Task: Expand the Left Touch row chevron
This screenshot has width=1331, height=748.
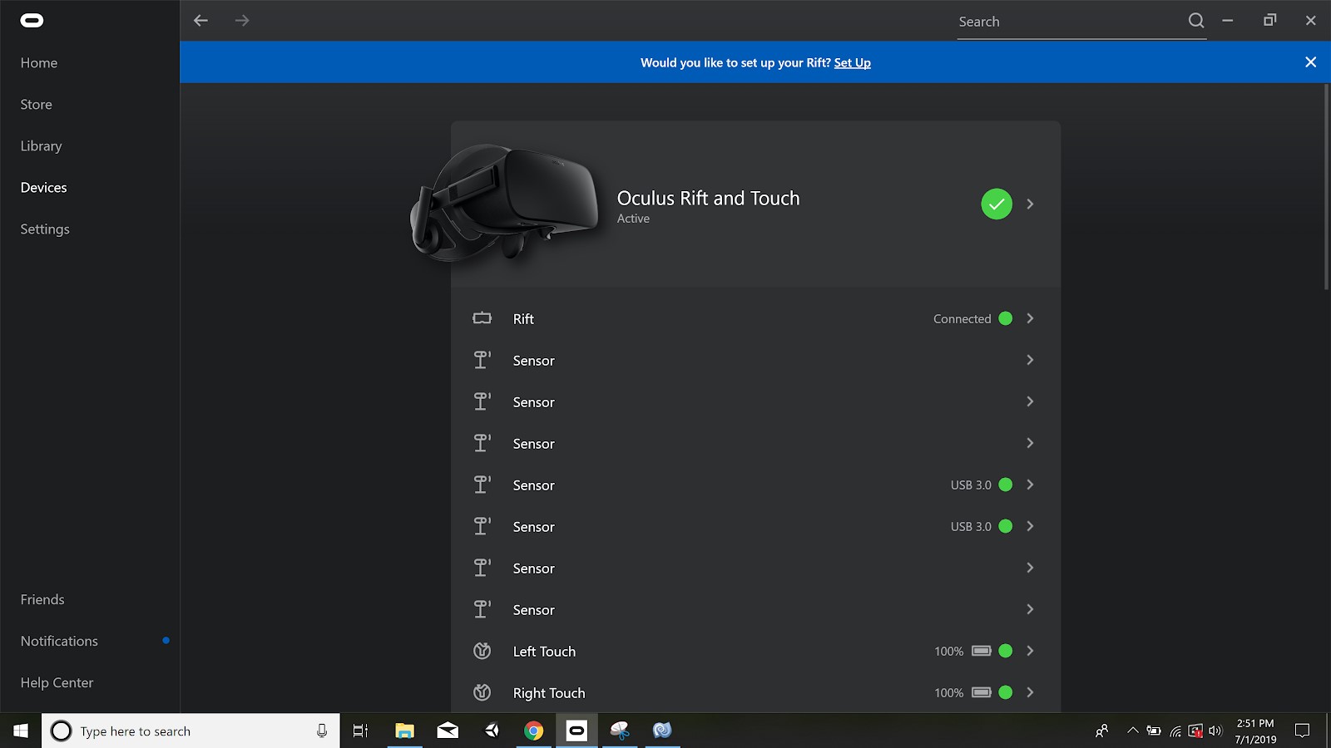Action: [1030, 651]
